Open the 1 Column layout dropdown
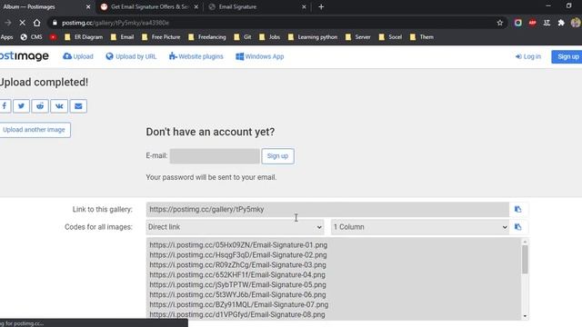 [420, 227]
